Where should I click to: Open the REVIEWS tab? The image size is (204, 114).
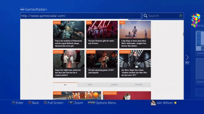tap(114, 85)
